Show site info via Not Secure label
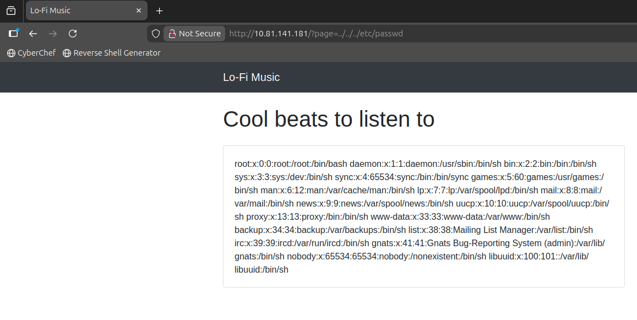 pyautogui.click(x=199, y=34)
